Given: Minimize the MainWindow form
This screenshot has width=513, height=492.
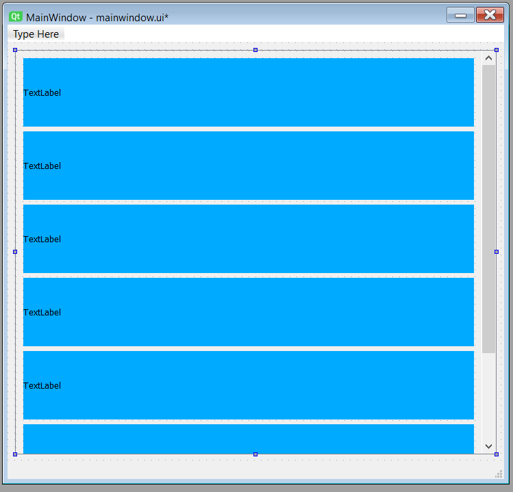Looking at the screenshot, I should (460, 15).
